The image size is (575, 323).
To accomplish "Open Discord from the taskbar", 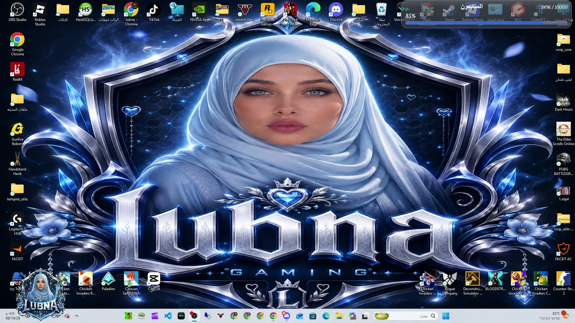I will click(286, 316).
